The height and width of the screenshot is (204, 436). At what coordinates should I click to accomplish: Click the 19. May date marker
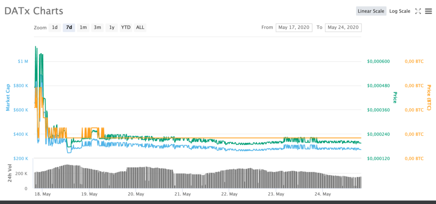[90, 194]
